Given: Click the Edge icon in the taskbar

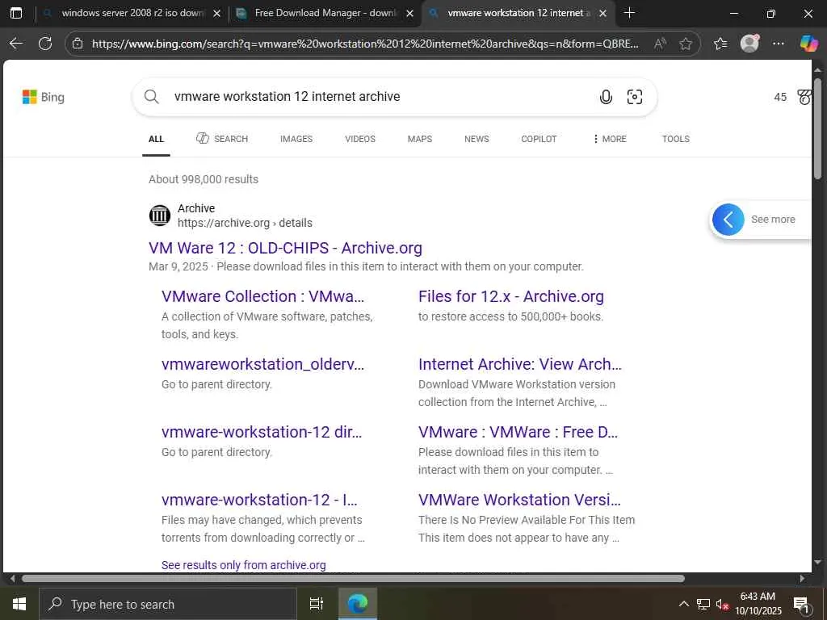Looking at the screenshot, I should coord(358,604).
